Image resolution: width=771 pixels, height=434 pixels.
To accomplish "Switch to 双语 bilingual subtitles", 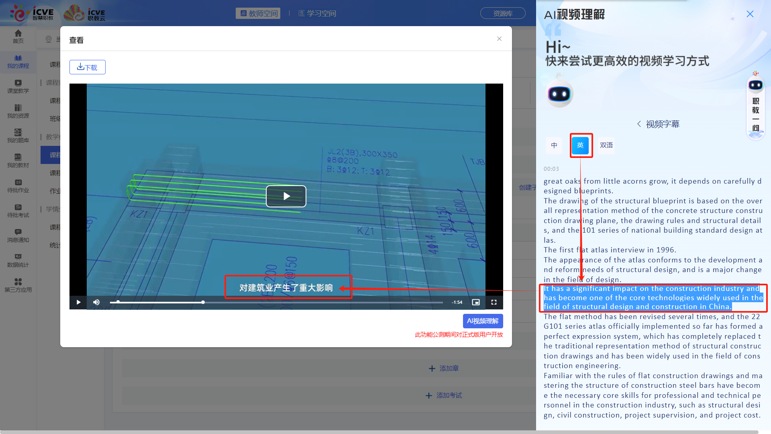I will pos(606,145).
